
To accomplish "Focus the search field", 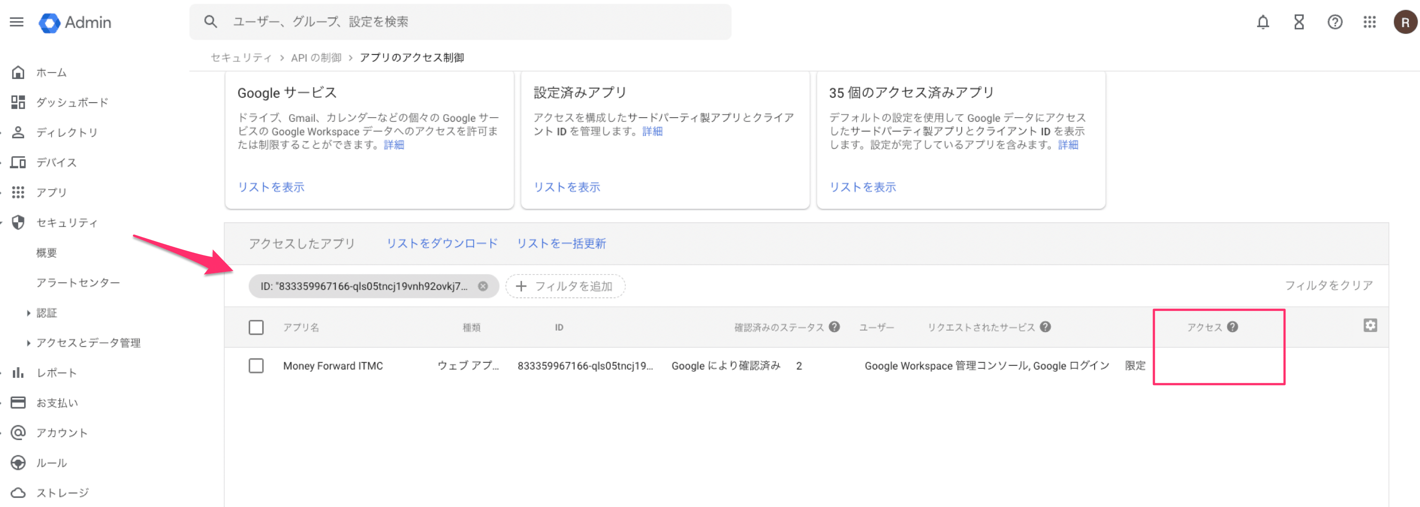I will pyautogui.click(x=460, y=22).
